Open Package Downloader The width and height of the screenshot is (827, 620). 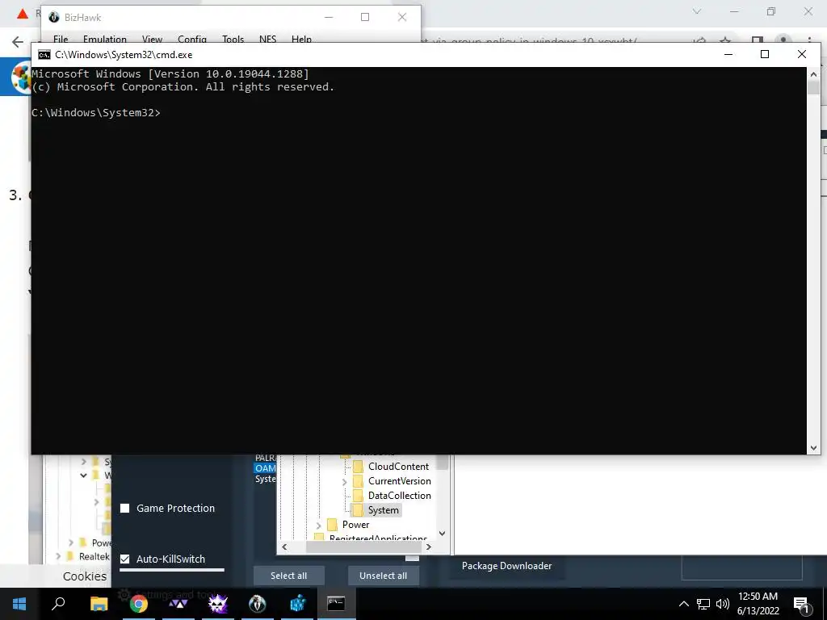[506, 566]
